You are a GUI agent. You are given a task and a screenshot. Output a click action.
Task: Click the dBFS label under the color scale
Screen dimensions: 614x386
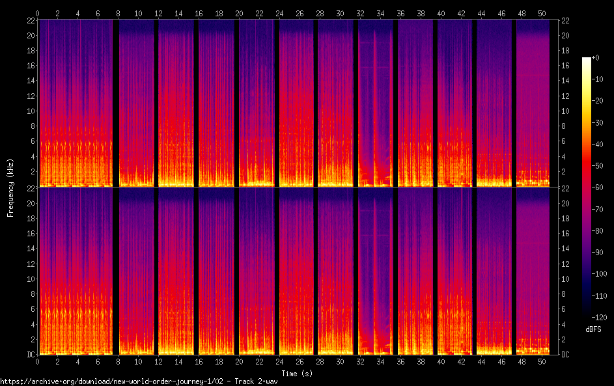point(593,329)
